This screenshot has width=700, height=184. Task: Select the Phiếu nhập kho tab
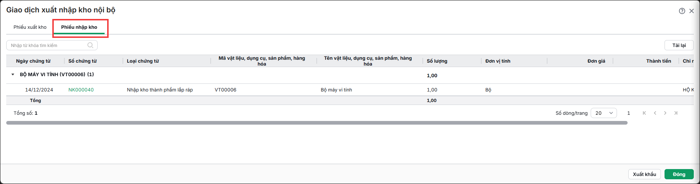pos(79,27)
